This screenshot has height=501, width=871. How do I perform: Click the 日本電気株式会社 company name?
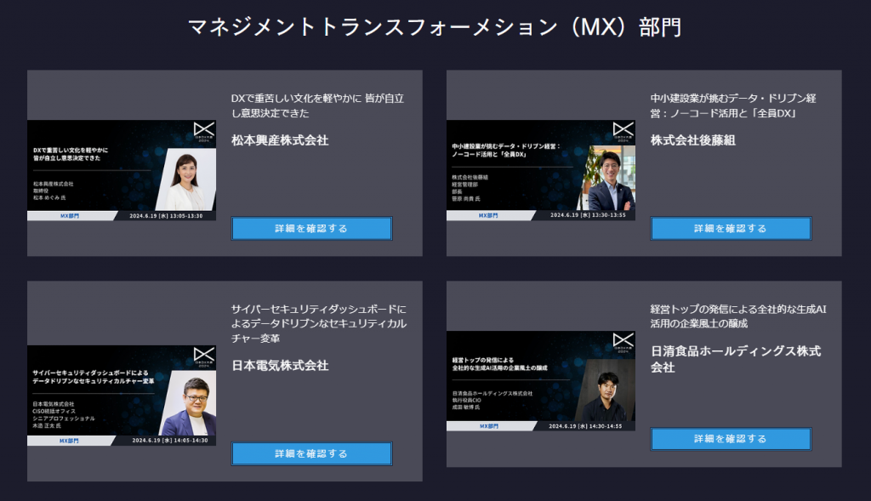(280, 366)
